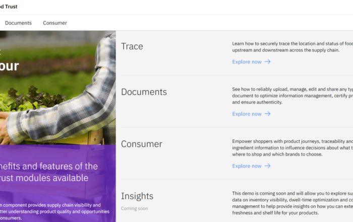Screen dimensions: 353x222
Task: Select the Insights module heading
Action: (x=137, y=196)
